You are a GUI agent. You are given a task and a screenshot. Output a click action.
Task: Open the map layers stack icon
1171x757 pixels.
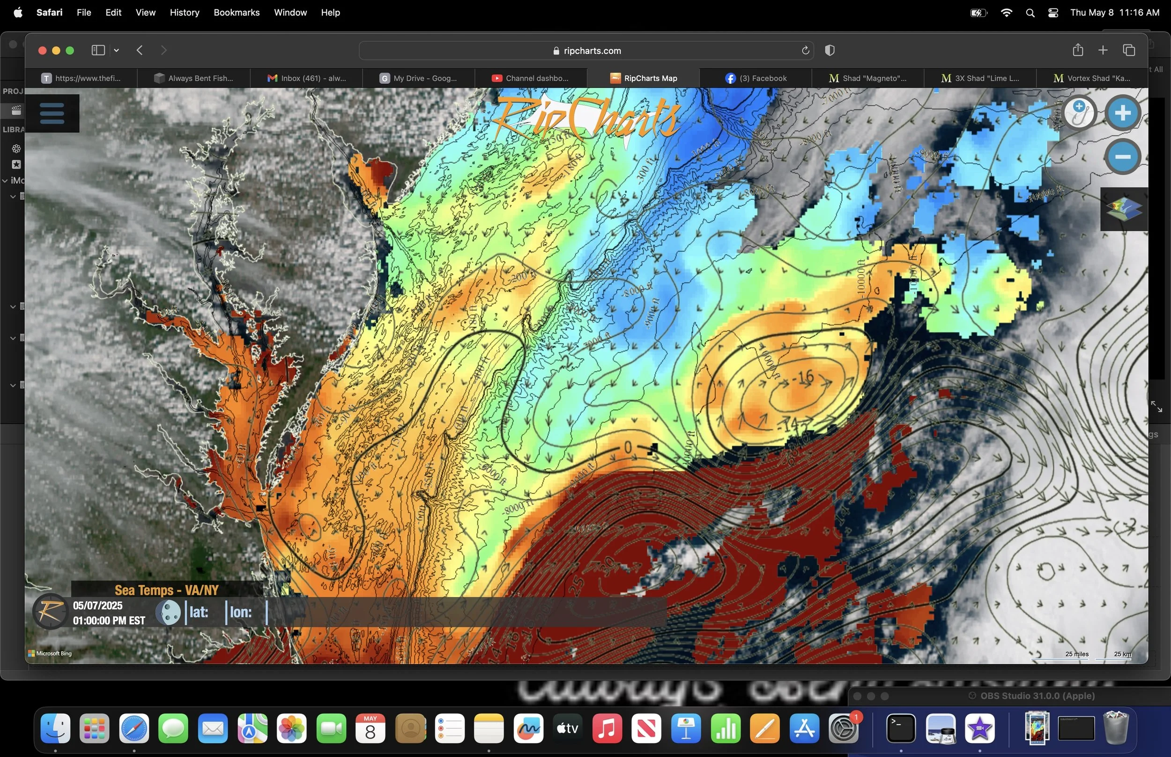[x=1124, y=209]
